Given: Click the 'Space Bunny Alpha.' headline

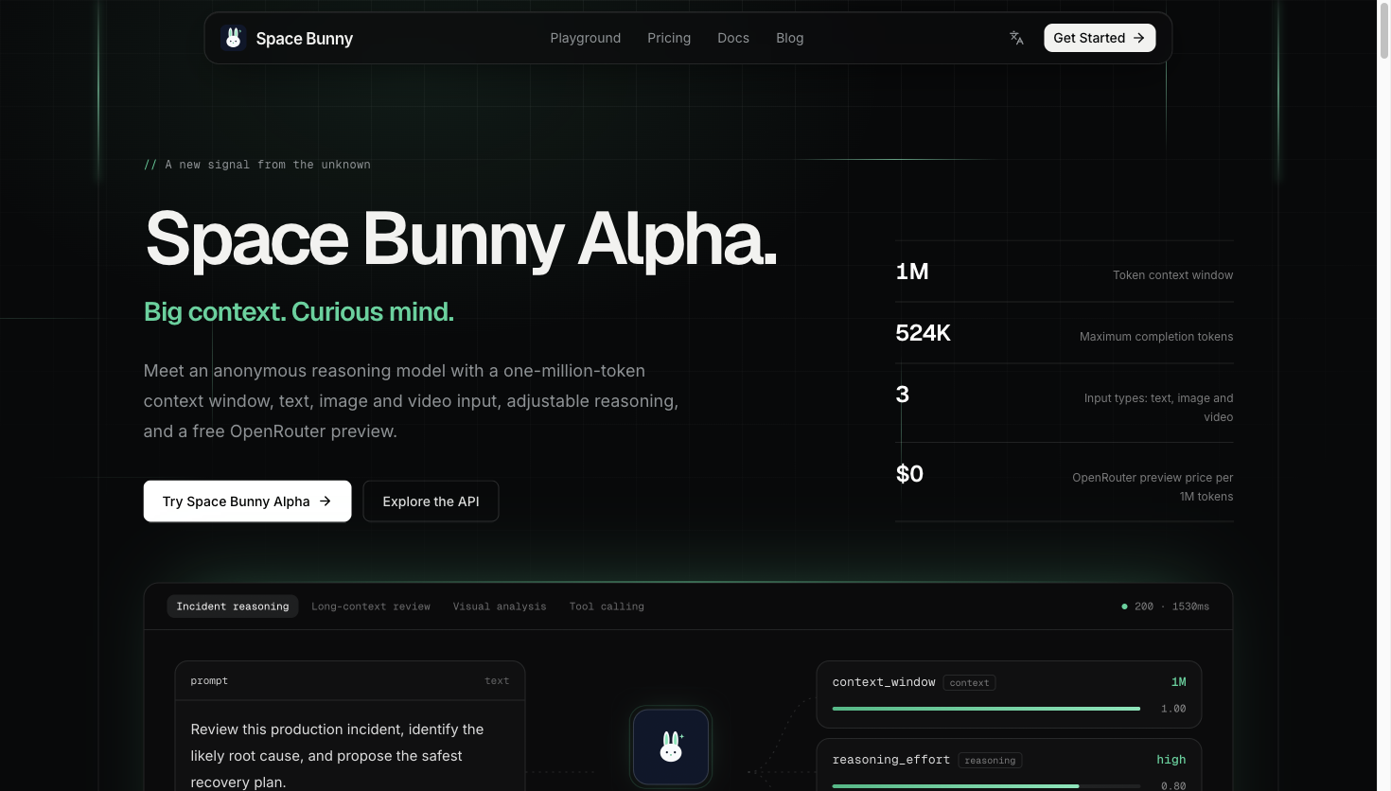Looking at the screenshot, I should click(x=461, y=239).
